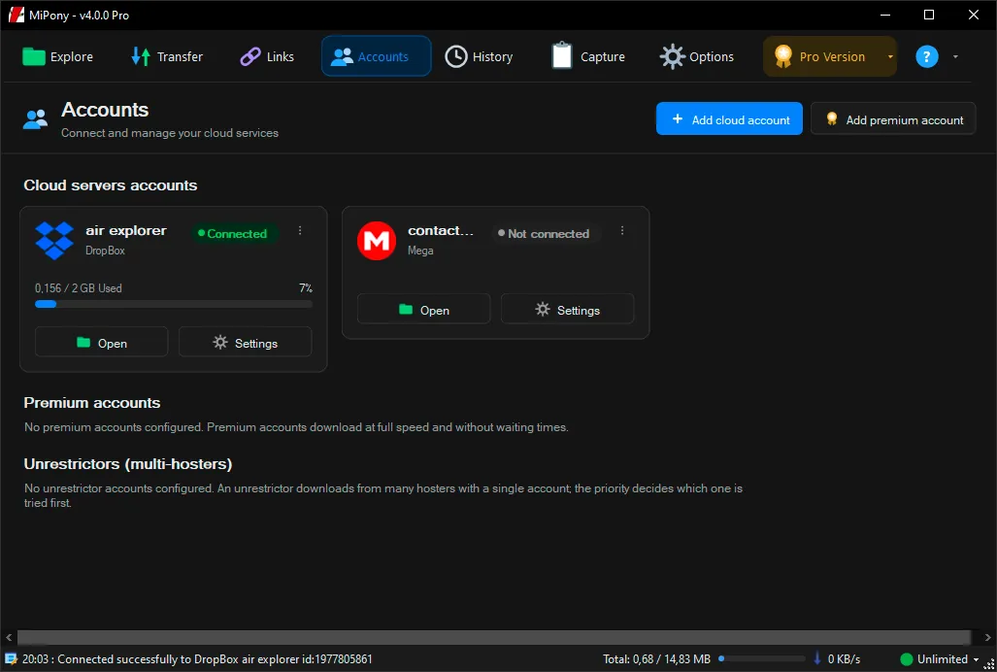Click the Cloud servers accounts heading

[x=110, y=185]
